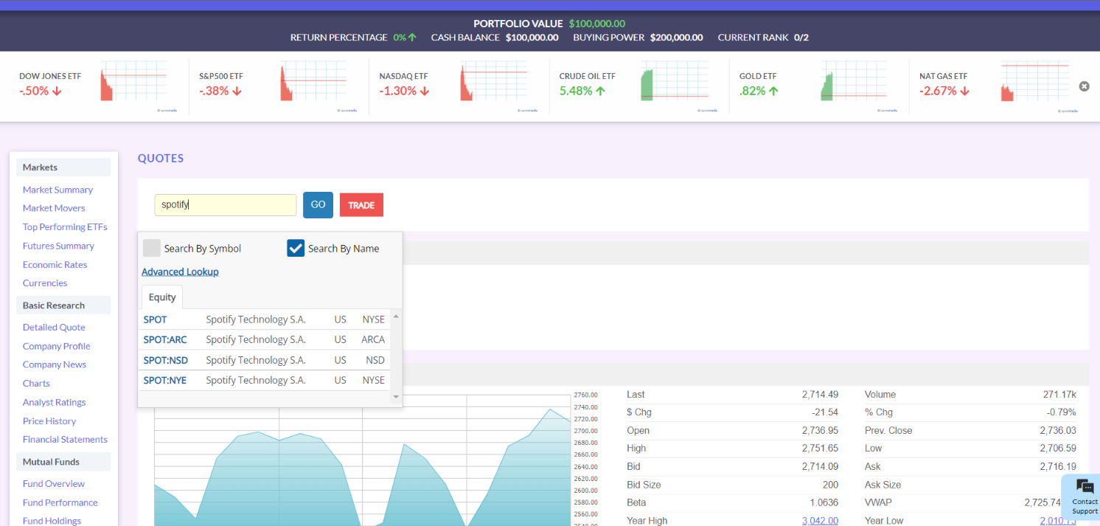
Task: Click the S&P500 ETF -.38% change
Action: pyautogui.click(x=221, y=91)
